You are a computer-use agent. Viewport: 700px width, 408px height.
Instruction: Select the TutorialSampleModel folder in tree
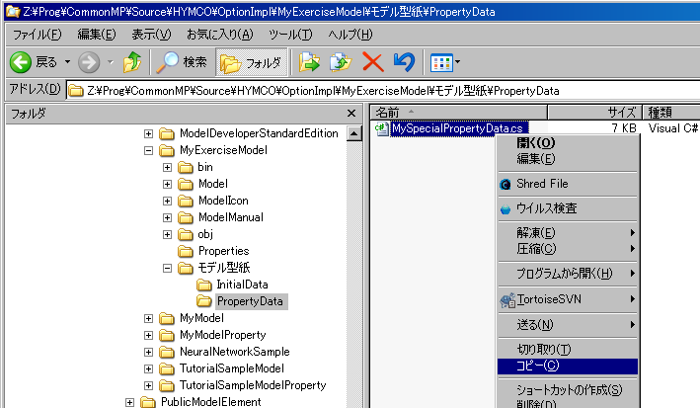pos(232,368)
